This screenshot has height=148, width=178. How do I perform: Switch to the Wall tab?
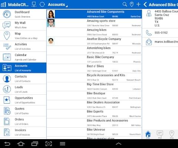(x=160, y=134)
